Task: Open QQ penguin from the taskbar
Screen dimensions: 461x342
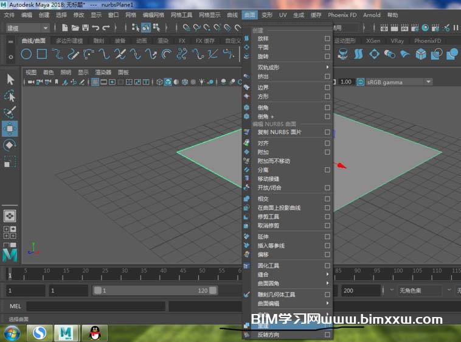Action: pos(94,332)
